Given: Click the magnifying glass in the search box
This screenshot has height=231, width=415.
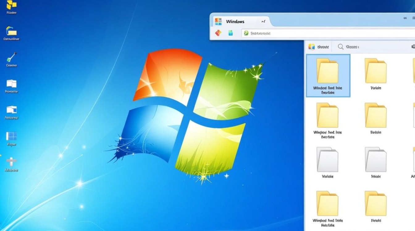Looking at the screenshot, I should pyautogui.click(x=341, y=47).
